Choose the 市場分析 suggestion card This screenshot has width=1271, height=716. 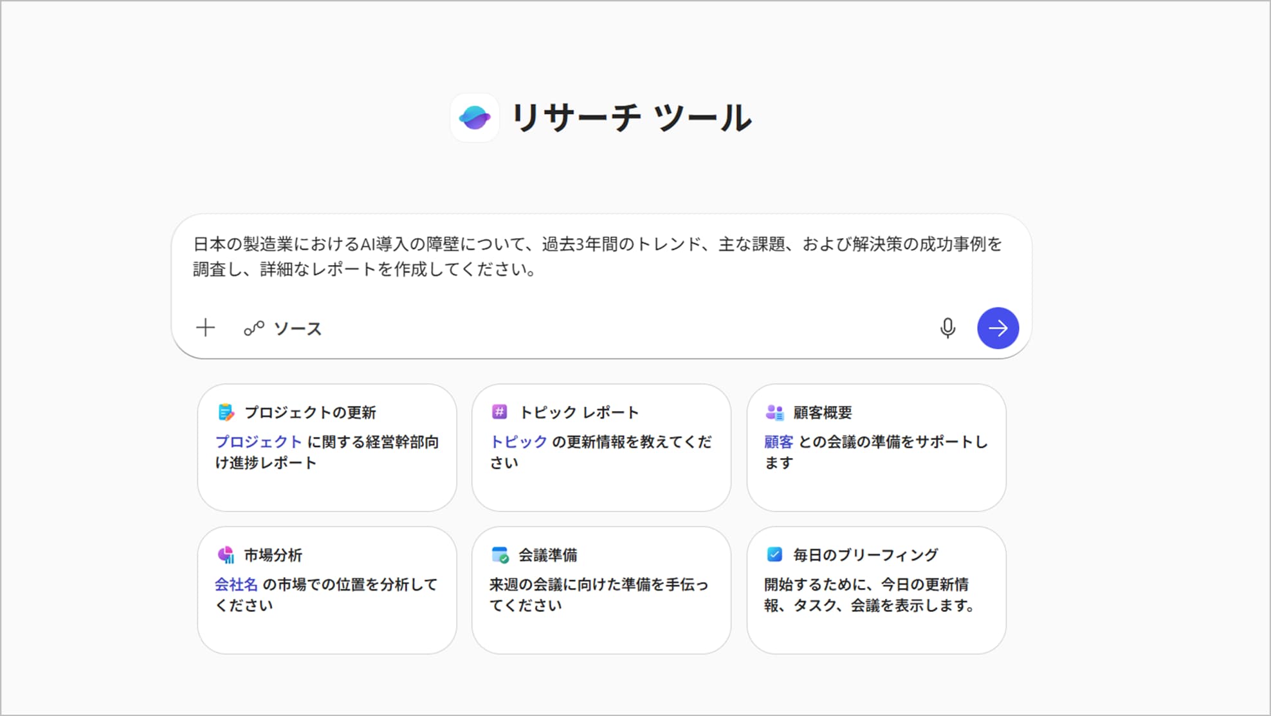coord(327,625)
